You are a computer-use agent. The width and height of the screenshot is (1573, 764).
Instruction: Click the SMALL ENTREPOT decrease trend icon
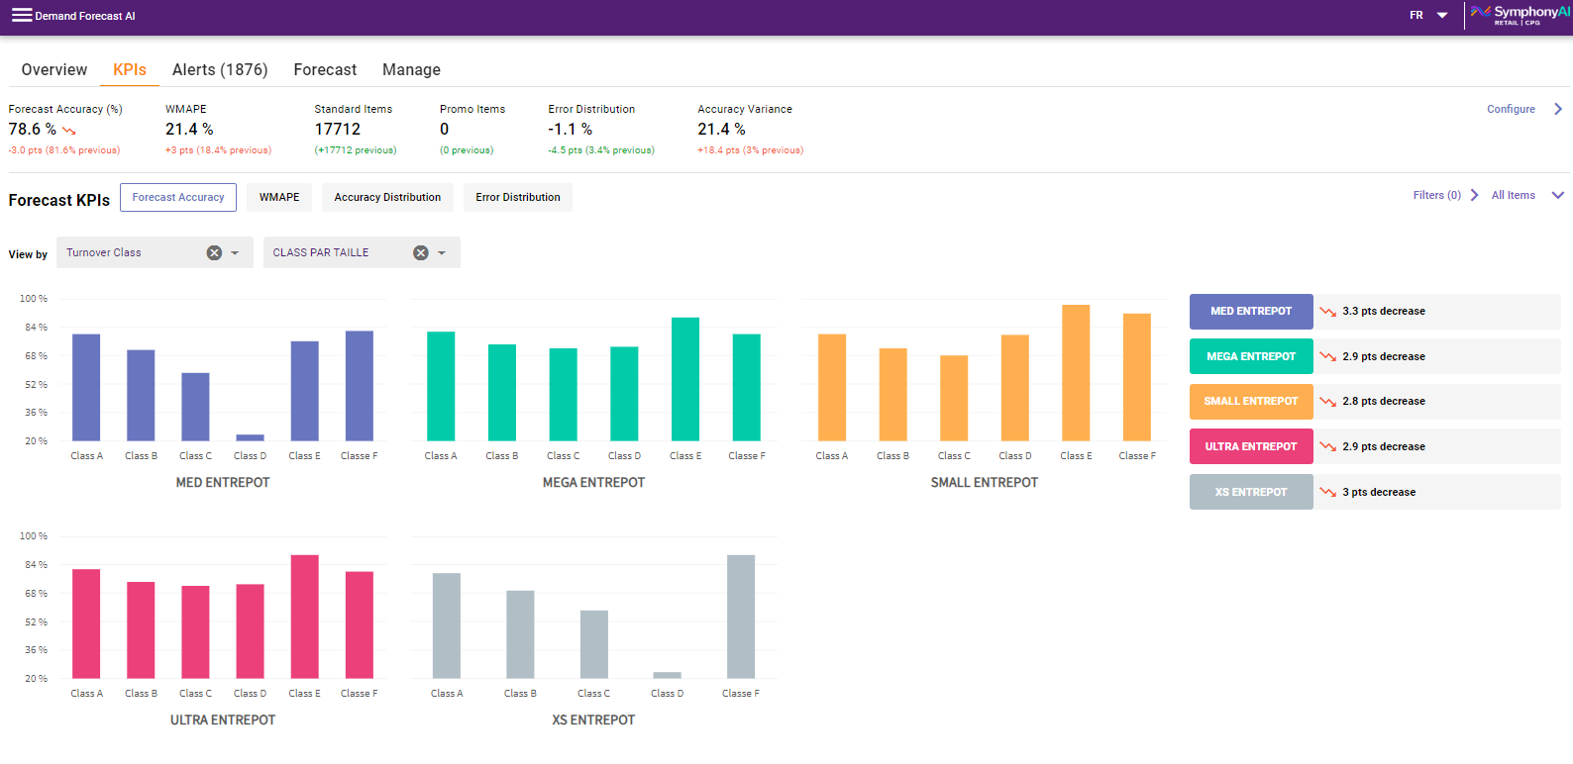[x=1328, y=402]
